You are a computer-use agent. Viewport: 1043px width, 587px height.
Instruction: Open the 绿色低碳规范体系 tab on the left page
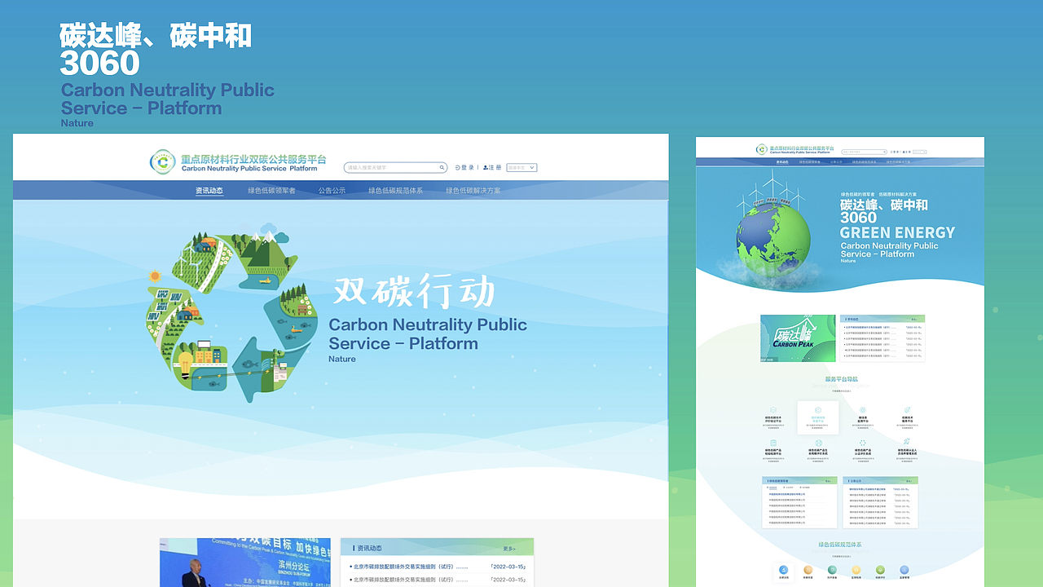[x=395, y=190]
